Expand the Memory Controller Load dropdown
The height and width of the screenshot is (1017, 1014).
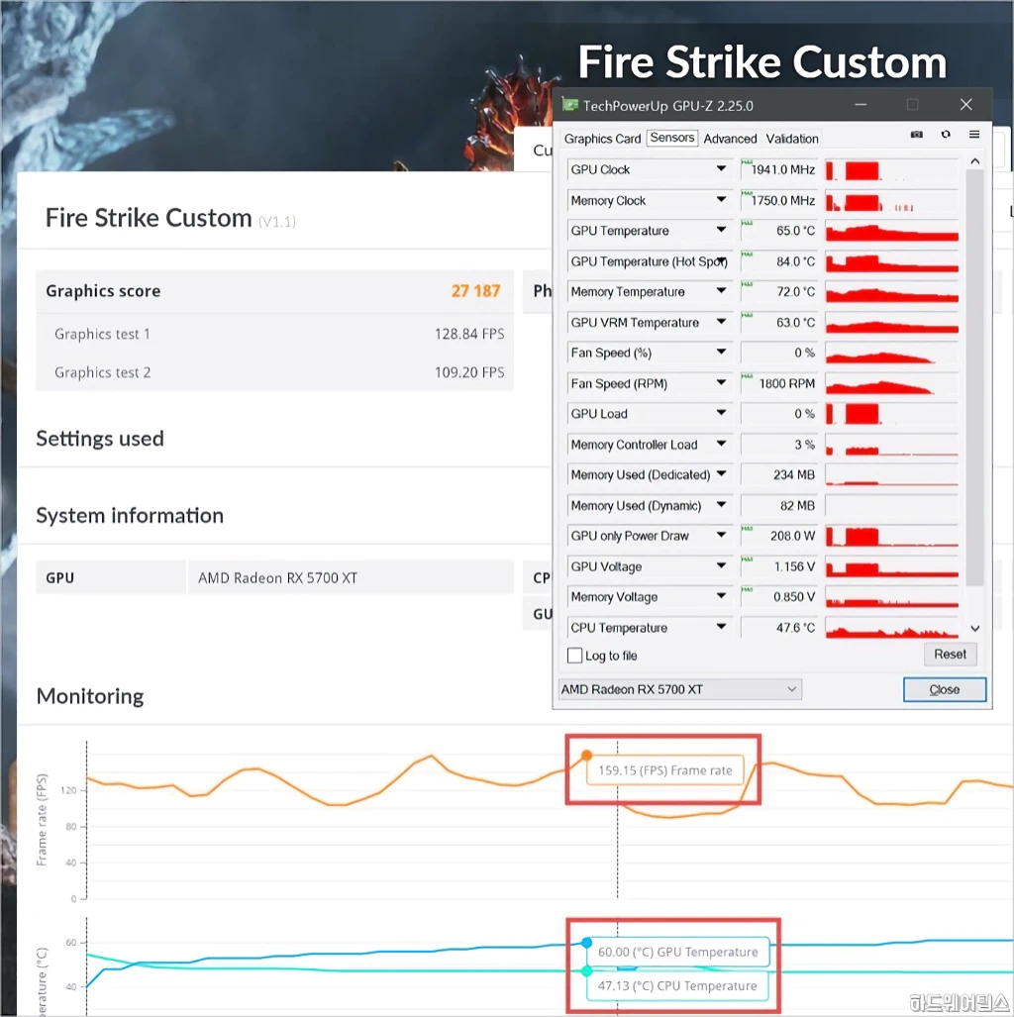721,444
